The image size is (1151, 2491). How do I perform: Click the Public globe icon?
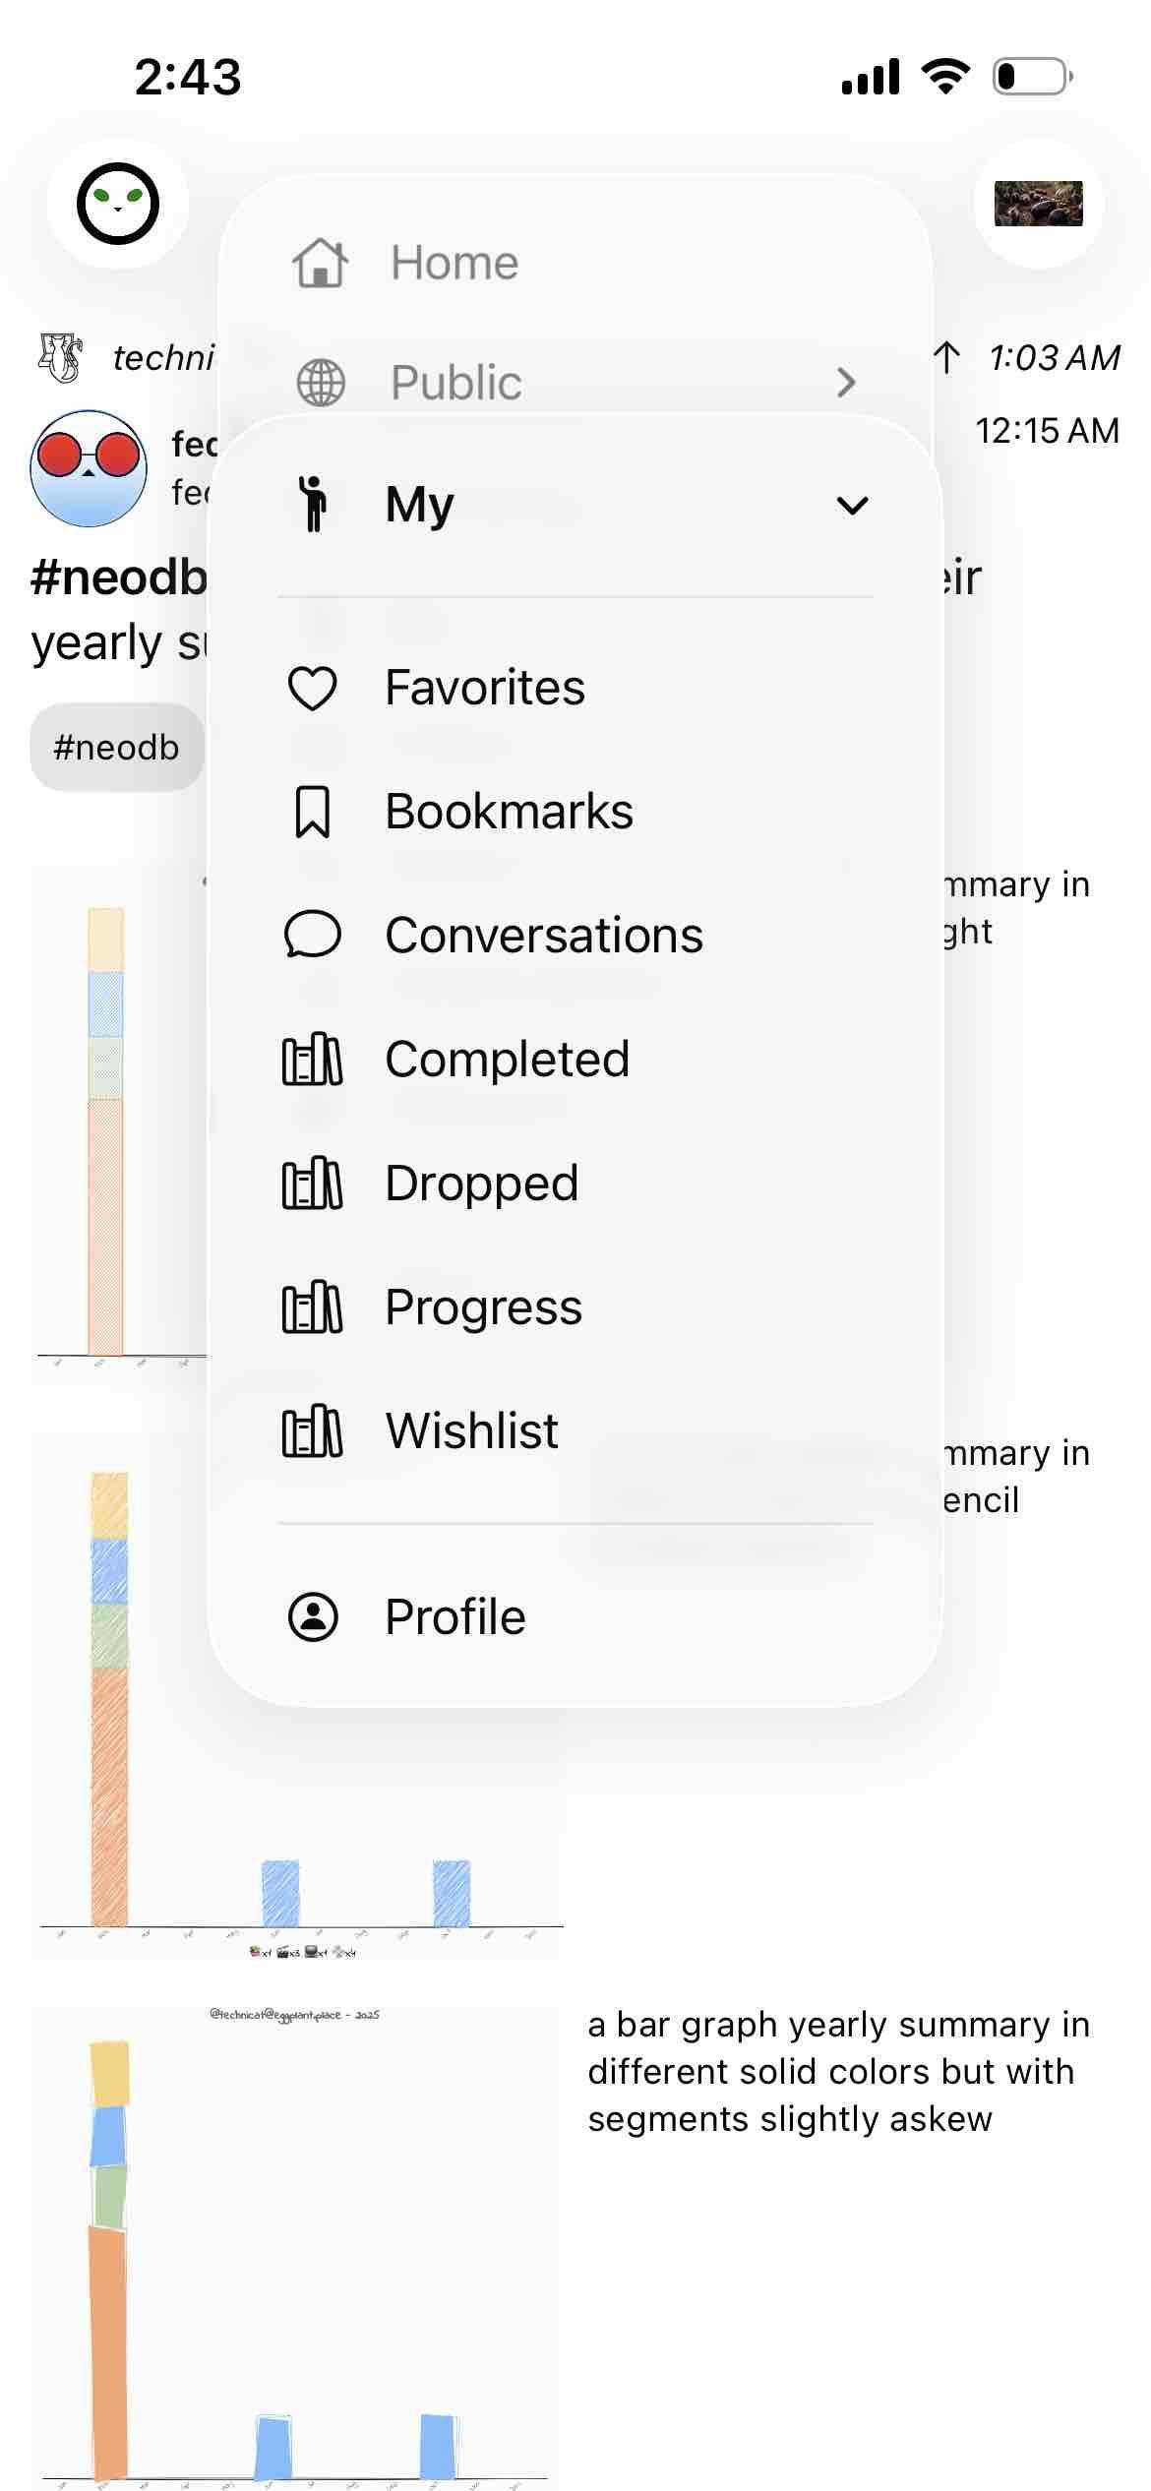321,383
